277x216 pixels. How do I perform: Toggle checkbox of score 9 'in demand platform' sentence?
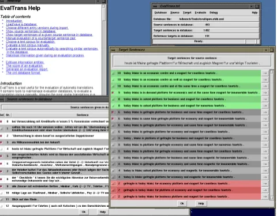(x=113, y=93)
